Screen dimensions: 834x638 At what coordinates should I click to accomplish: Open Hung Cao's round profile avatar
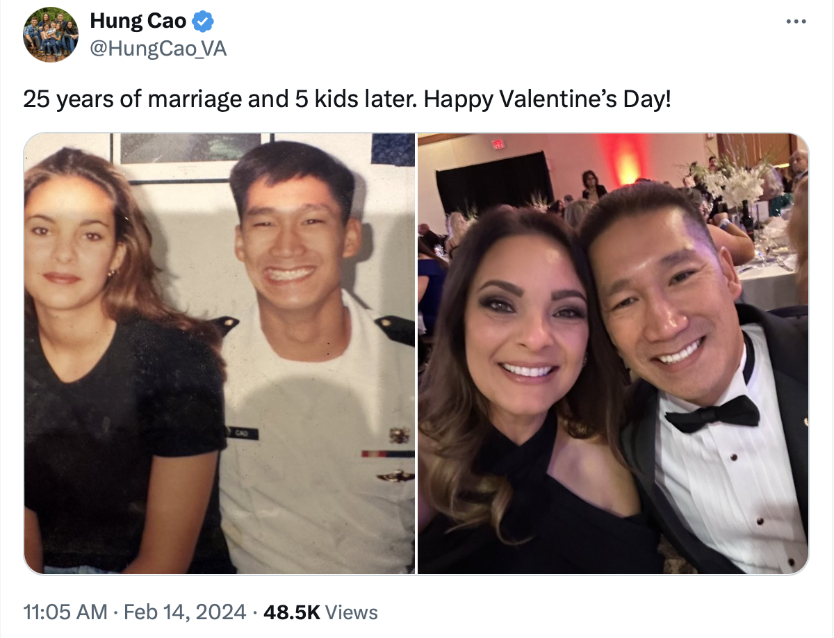click(x=51, y=35)
